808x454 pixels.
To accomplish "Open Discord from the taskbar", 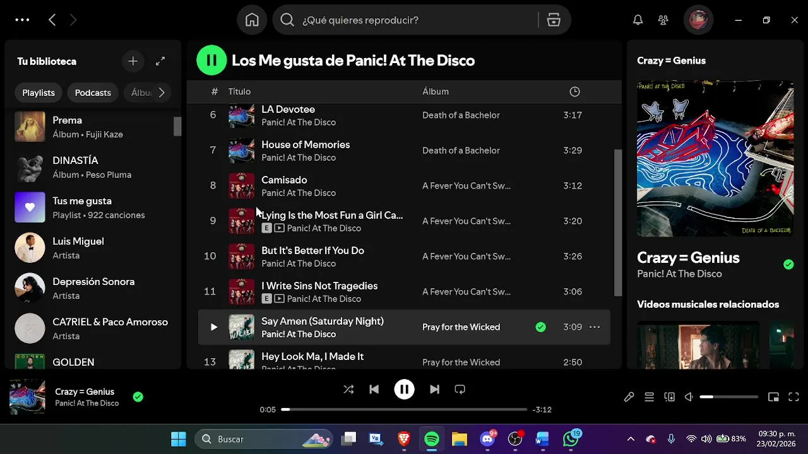I will click(487, 439).
